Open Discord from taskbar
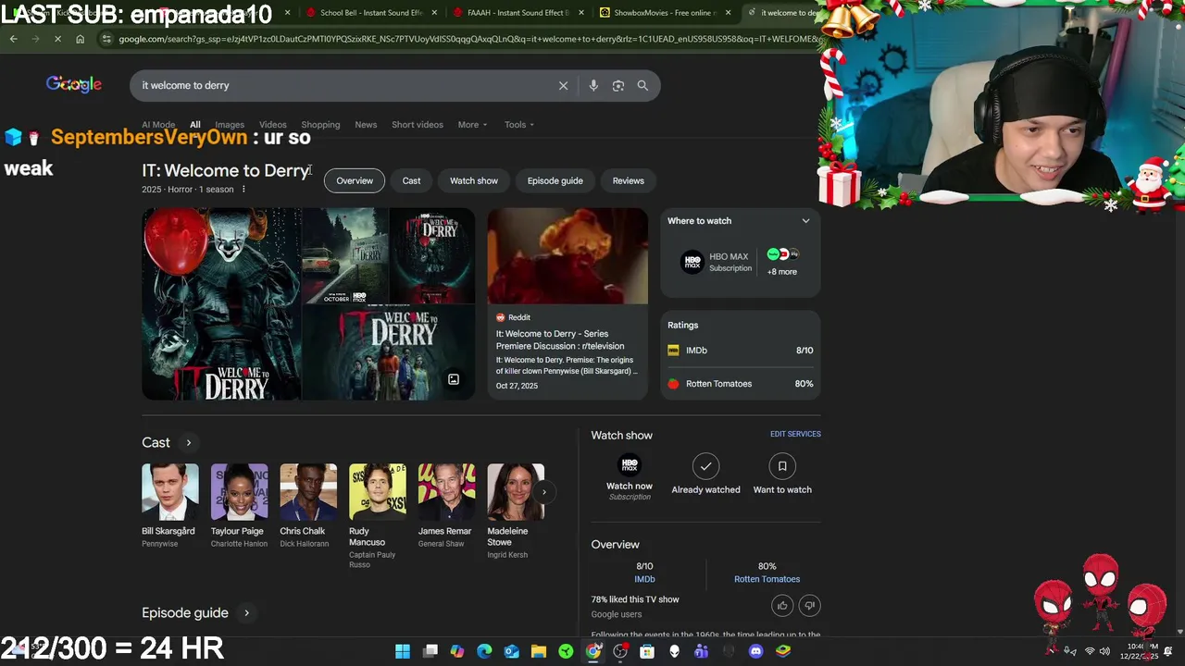This screenshot has height=666, width=1185. [x=756, y=651]
